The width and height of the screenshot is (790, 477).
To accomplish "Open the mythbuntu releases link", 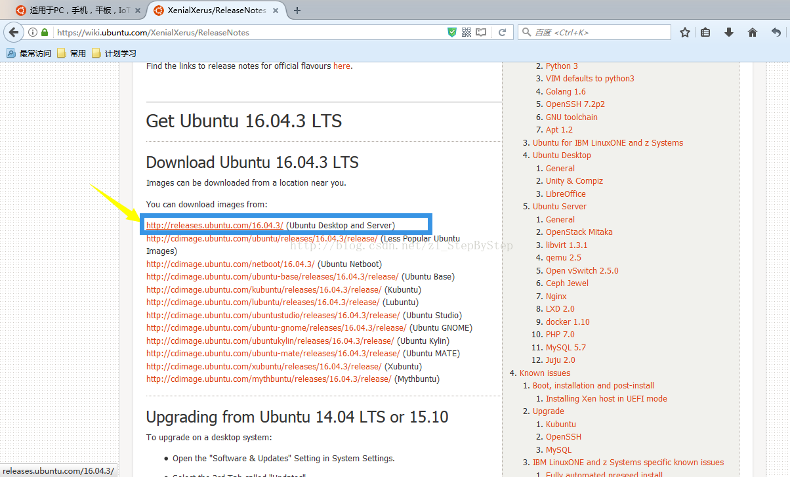I will [269, 379].
